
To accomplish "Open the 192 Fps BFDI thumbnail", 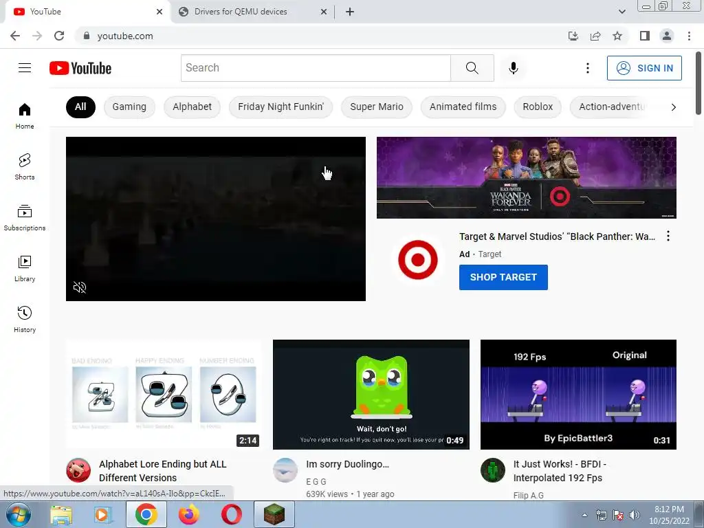I will pyautogui.click(x=578, y=394).
